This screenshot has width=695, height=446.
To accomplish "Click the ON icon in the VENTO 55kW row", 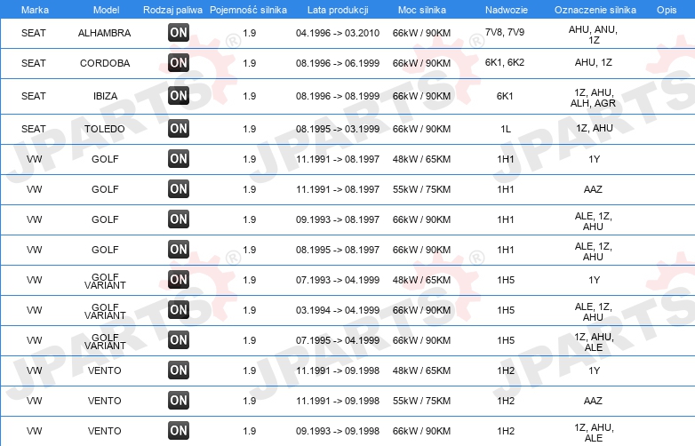I will click(179, 400).
